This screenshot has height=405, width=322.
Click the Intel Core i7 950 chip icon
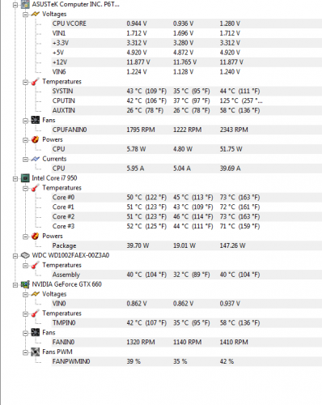click(x=25, y=178)
